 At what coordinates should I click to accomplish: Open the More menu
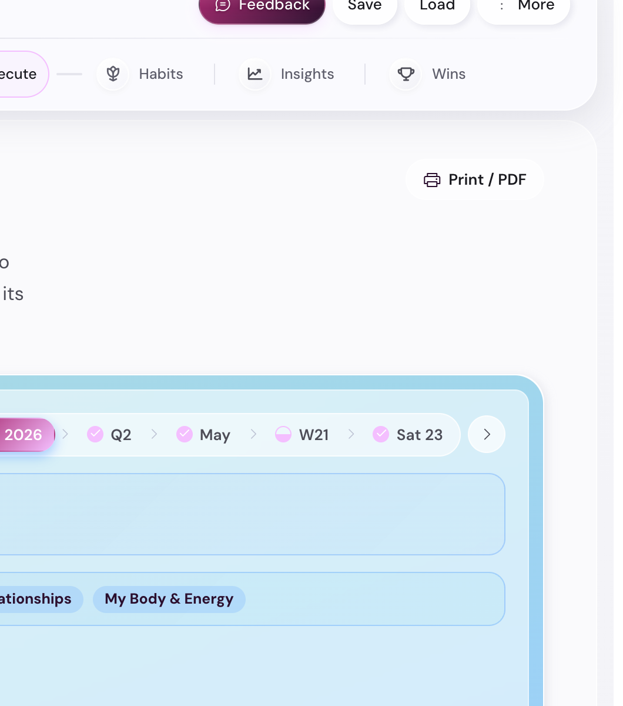pos(524,7)
